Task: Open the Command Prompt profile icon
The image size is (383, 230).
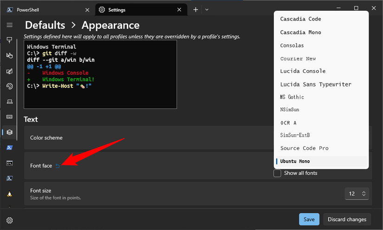Action: 10,163
